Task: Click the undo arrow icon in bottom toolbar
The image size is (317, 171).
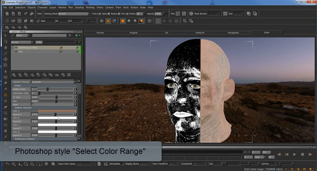Action: [7, 164]
